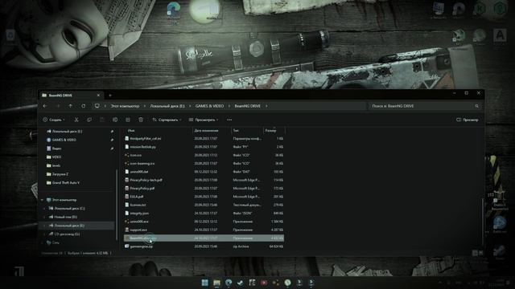Go to Этот компьютер breadcrumb
515x289 pixels.
pyautogui.click(x=125, y=106)
